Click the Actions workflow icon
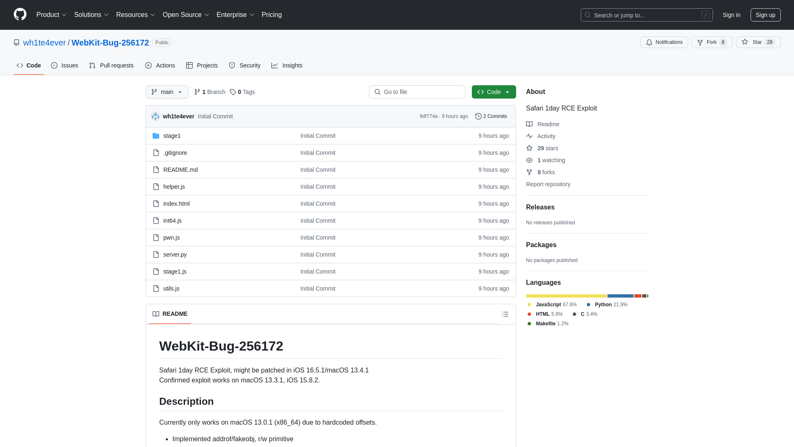Image resolution: width=794 pixels, height=447 pixels. [x=149, y=65]
